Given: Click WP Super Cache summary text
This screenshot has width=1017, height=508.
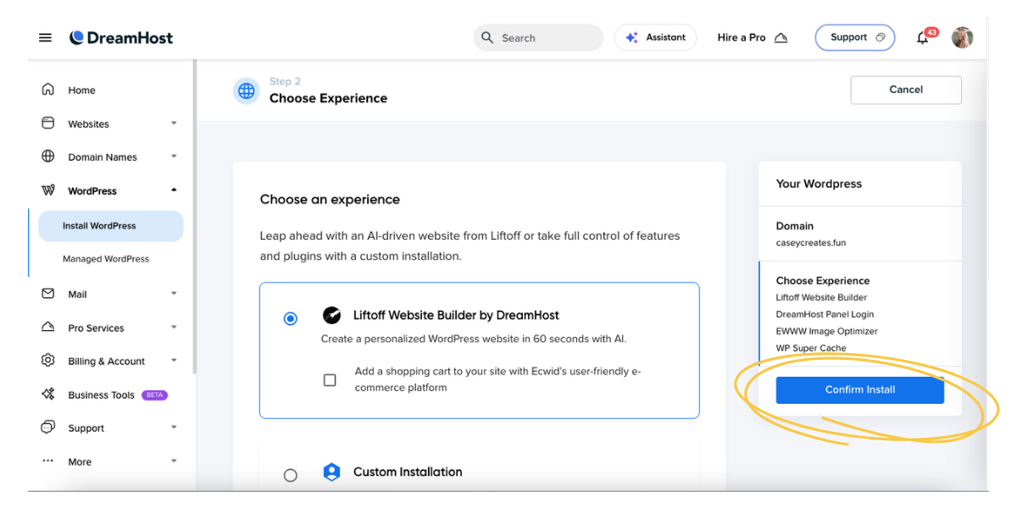Looking at the screenshot, I should coord(811,349).
